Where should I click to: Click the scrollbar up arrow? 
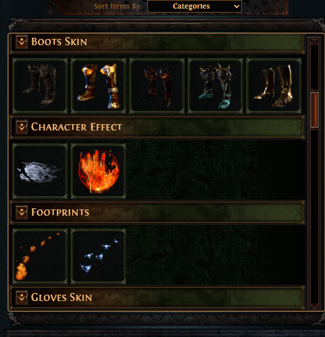pyautogui.click(x=315, y=42)
